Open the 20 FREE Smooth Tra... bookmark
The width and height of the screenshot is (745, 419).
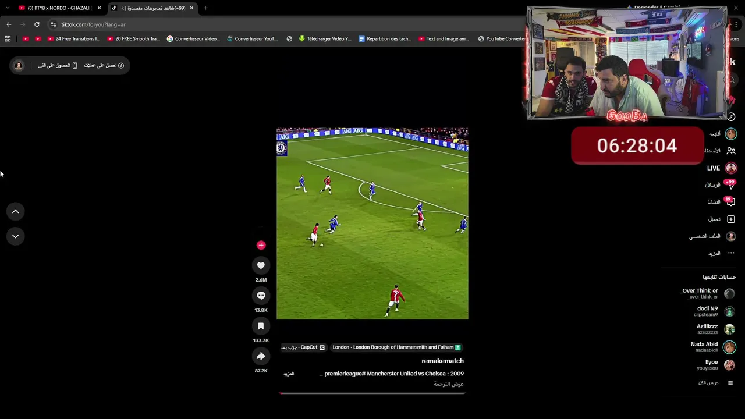[x=133, y=39]
